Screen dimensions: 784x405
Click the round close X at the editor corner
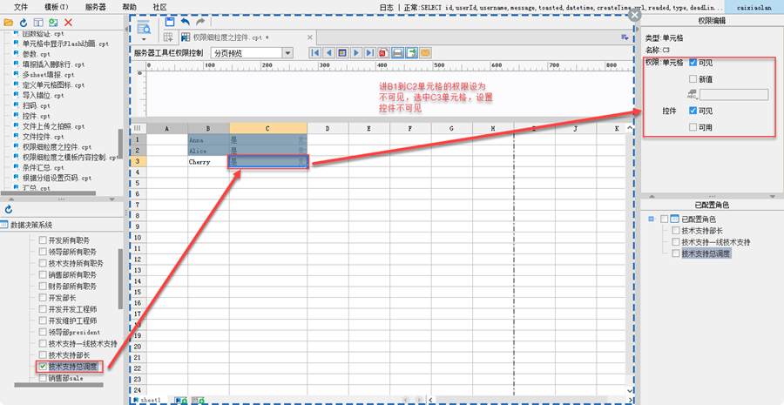coord(634,15)
